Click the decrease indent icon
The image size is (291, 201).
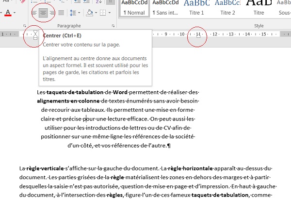[77, 1]
